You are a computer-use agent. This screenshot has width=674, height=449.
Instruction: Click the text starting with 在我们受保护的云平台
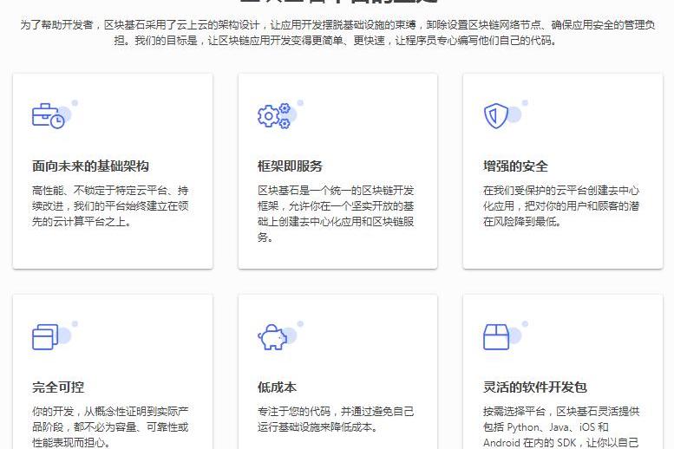(561, 205)
